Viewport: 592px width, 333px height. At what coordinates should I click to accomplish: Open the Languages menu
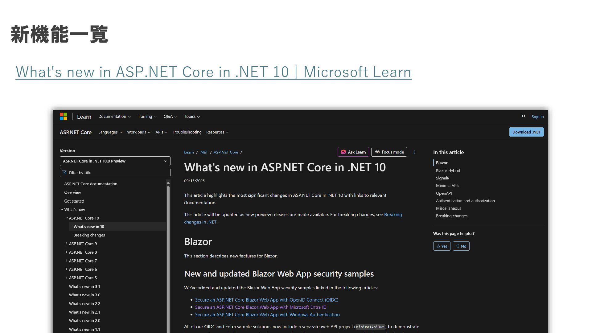110,132
